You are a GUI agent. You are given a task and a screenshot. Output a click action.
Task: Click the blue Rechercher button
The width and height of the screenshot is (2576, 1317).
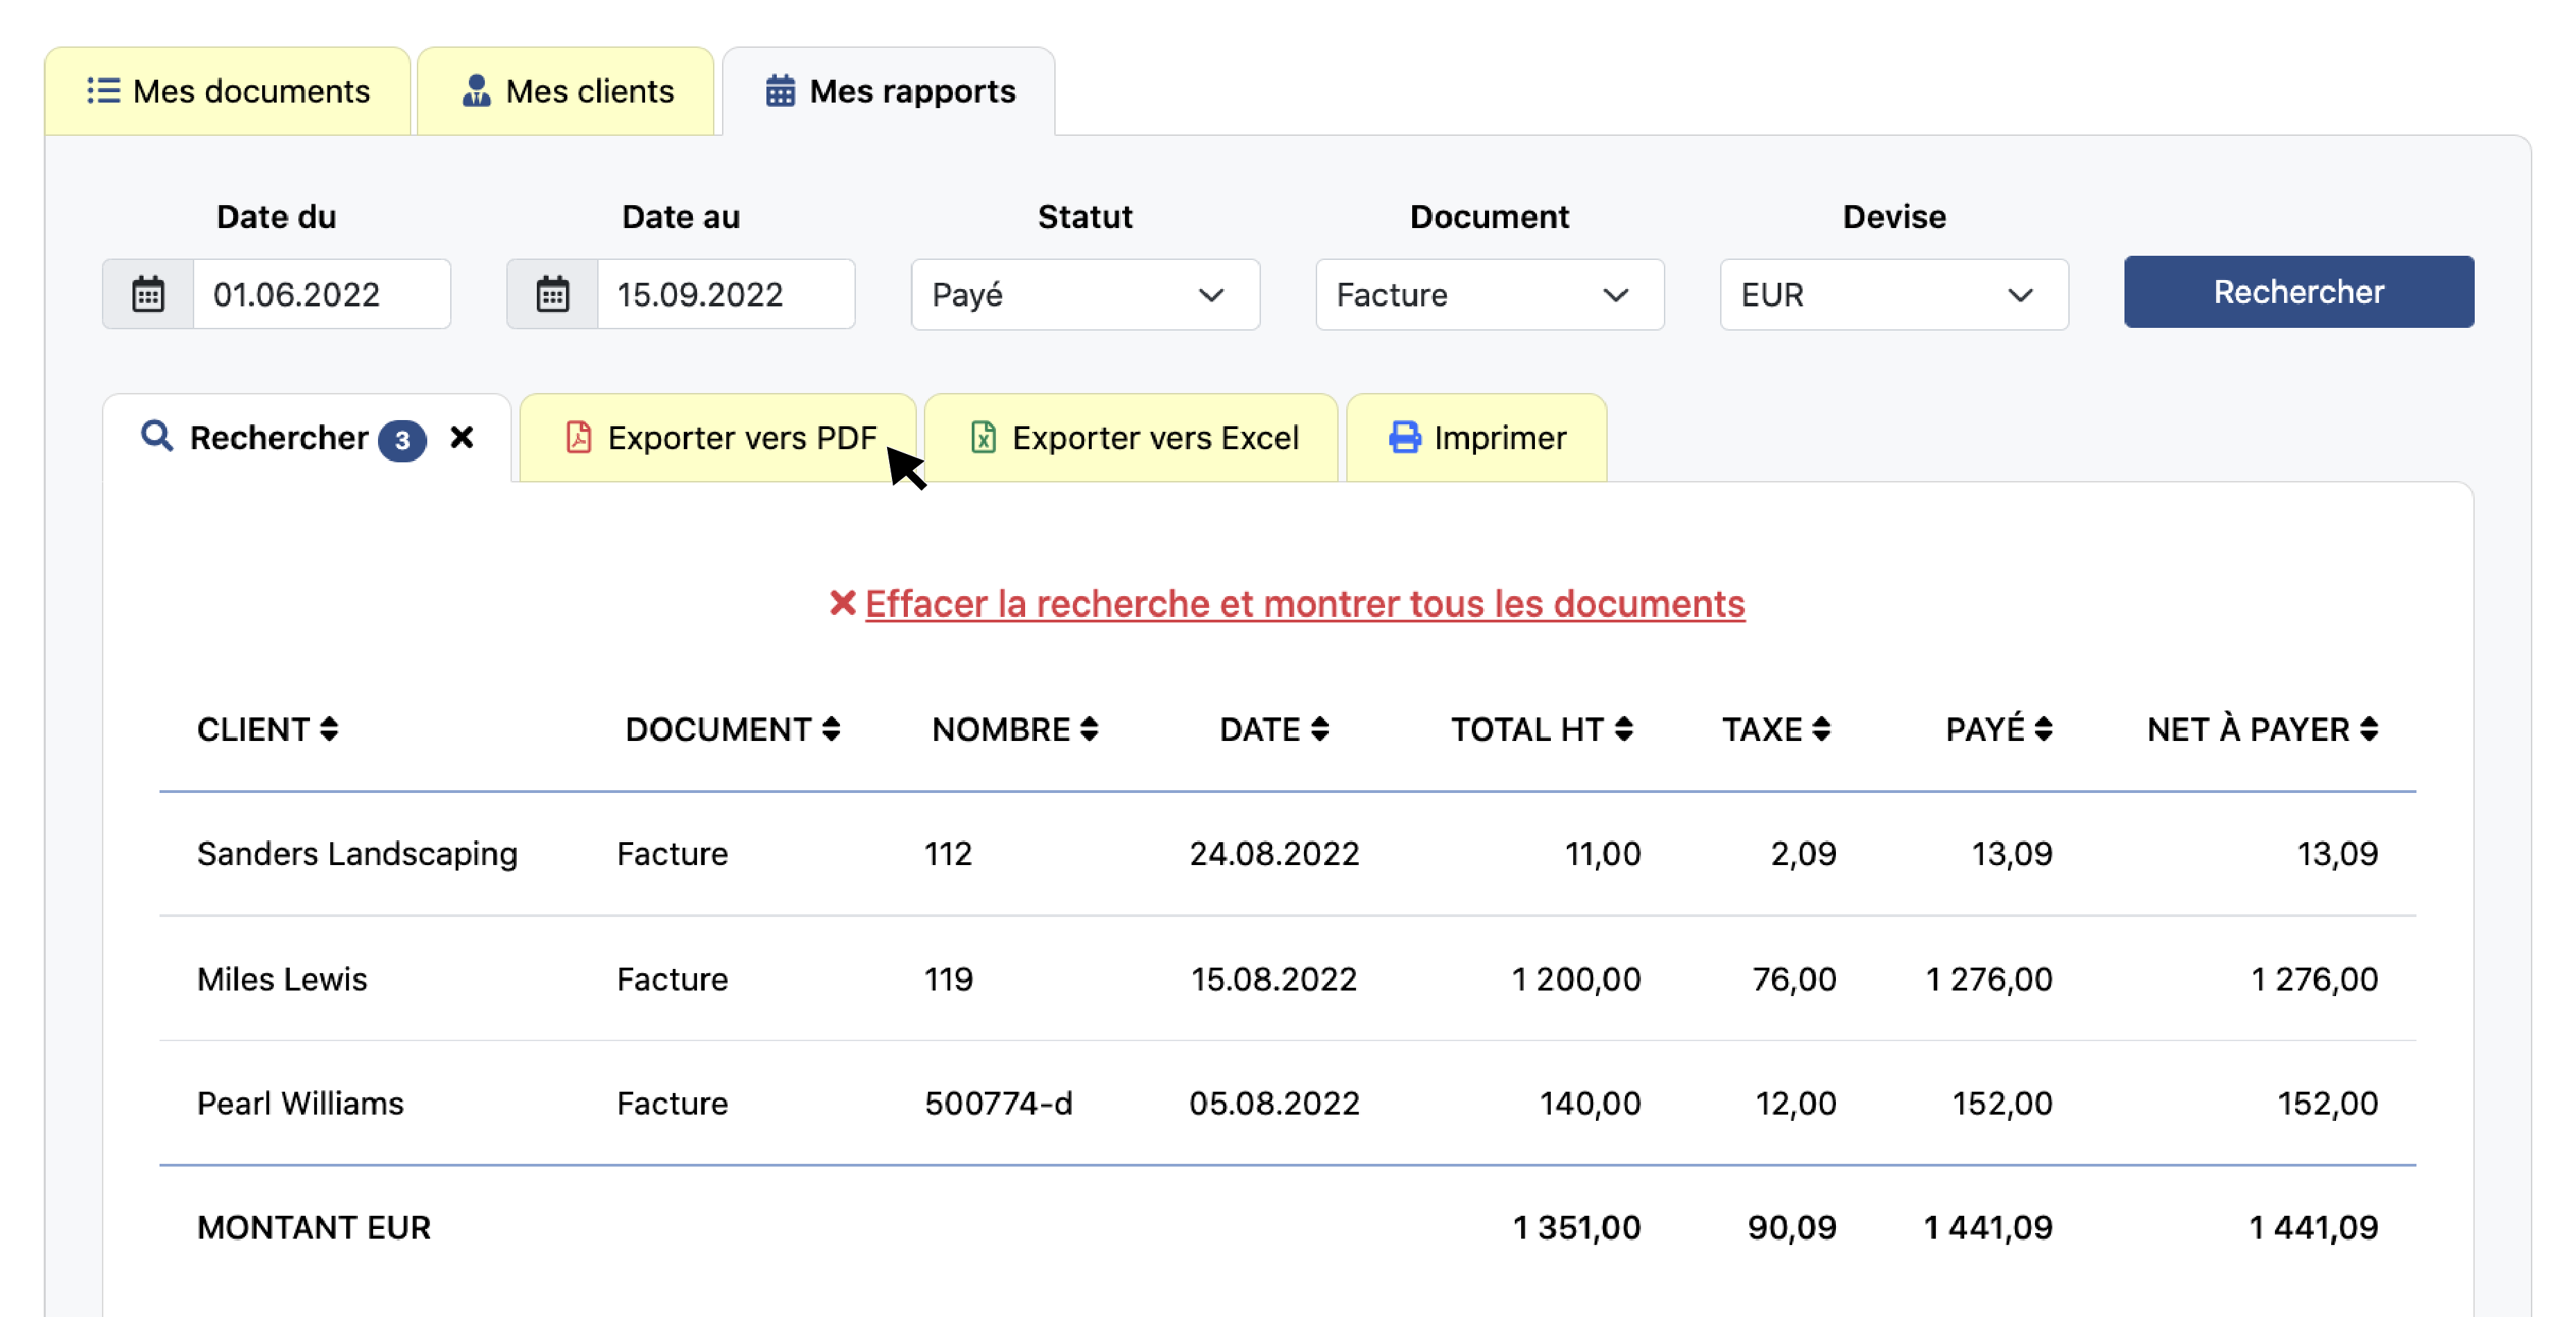[x=2298, y=292]
